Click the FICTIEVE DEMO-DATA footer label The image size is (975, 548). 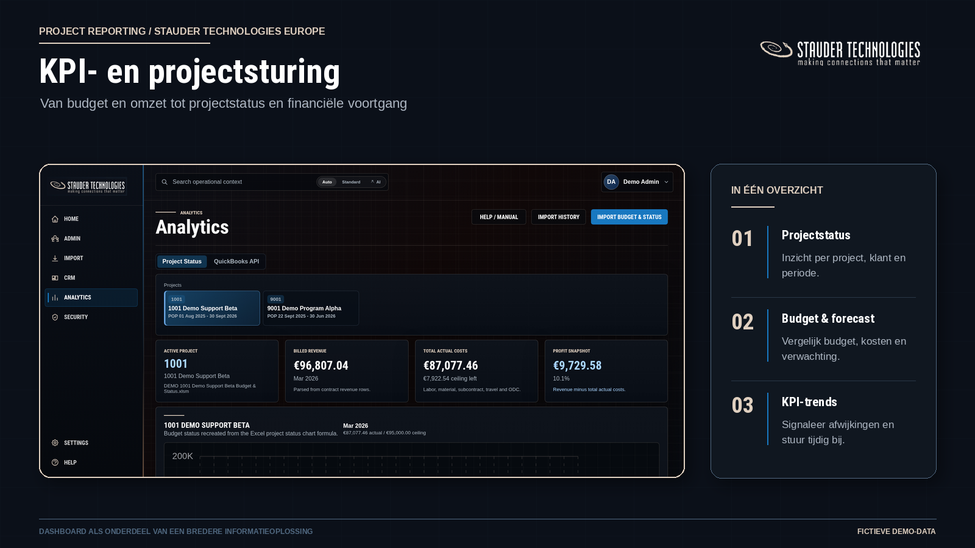pyautogui.click(x=896, y=532)
